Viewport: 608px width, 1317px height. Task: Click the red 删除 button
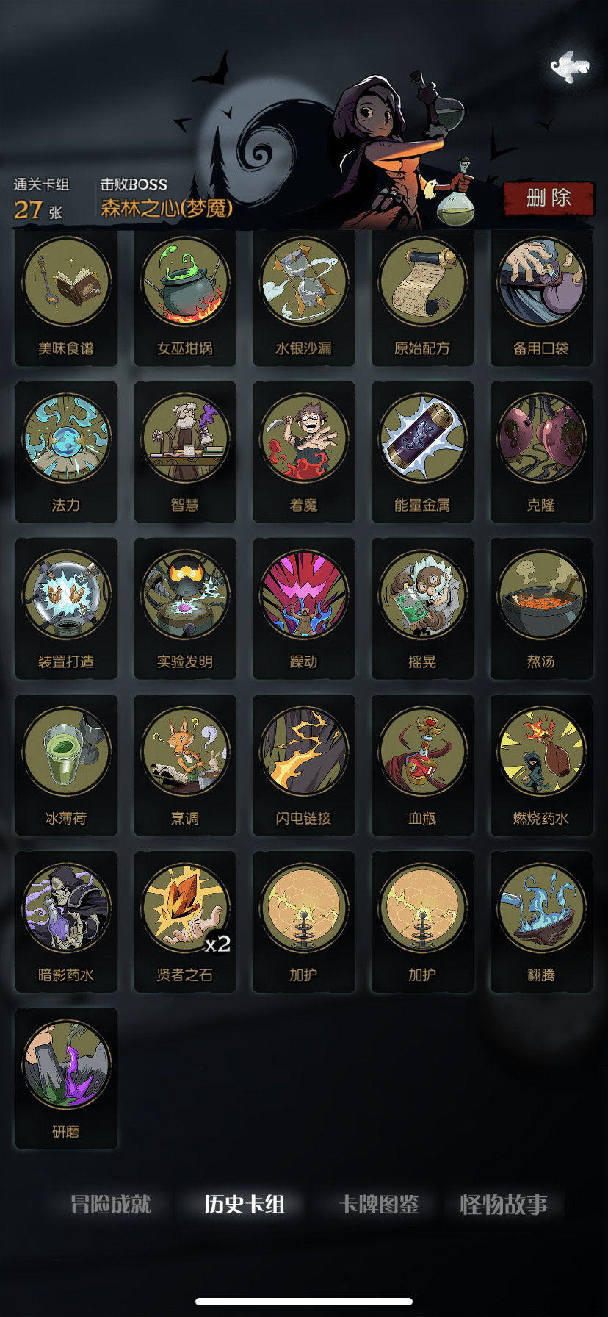click(549, 198)
